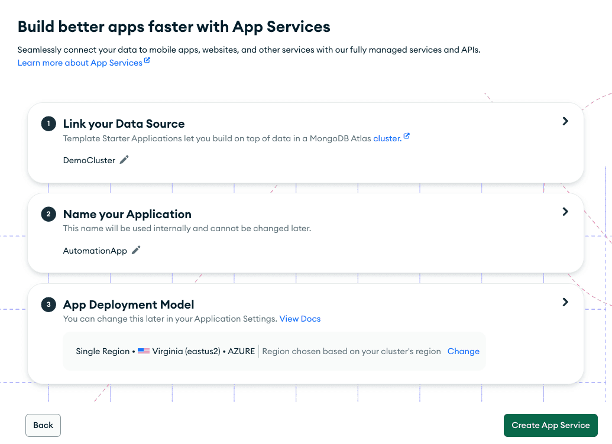Edit the DemoCluster name using the pencil icon
Viewport: 612px width, 444px height.
[x=124, y=160]
